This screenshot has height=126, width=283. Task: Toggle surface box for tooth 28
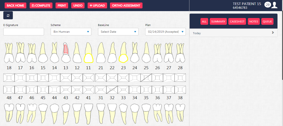click(x=180, y=78)
